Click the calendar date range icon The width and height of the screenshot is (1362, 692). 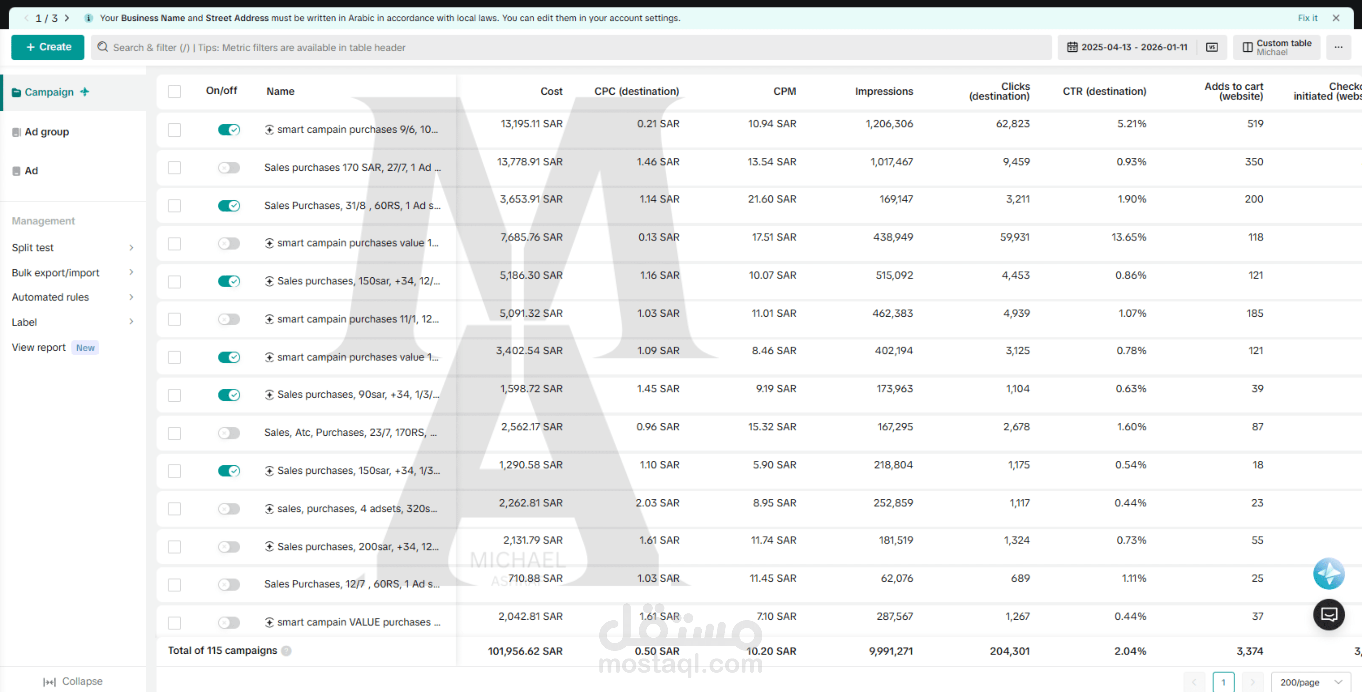click(1072, 47)
